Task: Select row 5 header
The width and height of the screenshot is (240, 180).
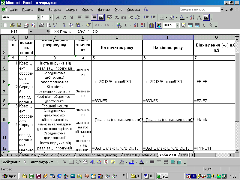Action: click(4, 65)
